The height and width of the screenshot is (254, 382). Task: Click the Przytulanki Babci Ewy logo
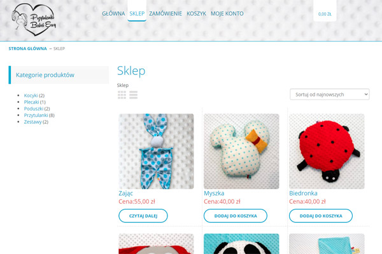tap(34, 20)
